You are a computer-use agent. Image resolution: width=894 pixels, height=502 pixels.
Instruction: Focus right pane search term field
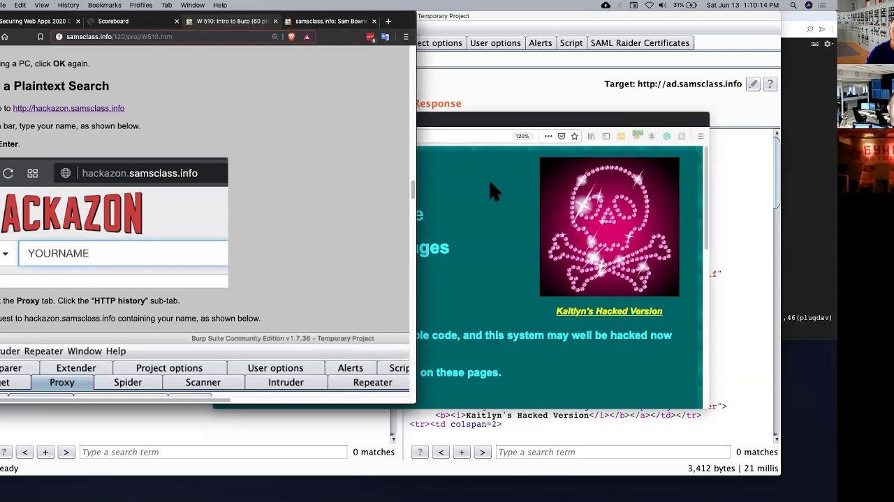613,452
